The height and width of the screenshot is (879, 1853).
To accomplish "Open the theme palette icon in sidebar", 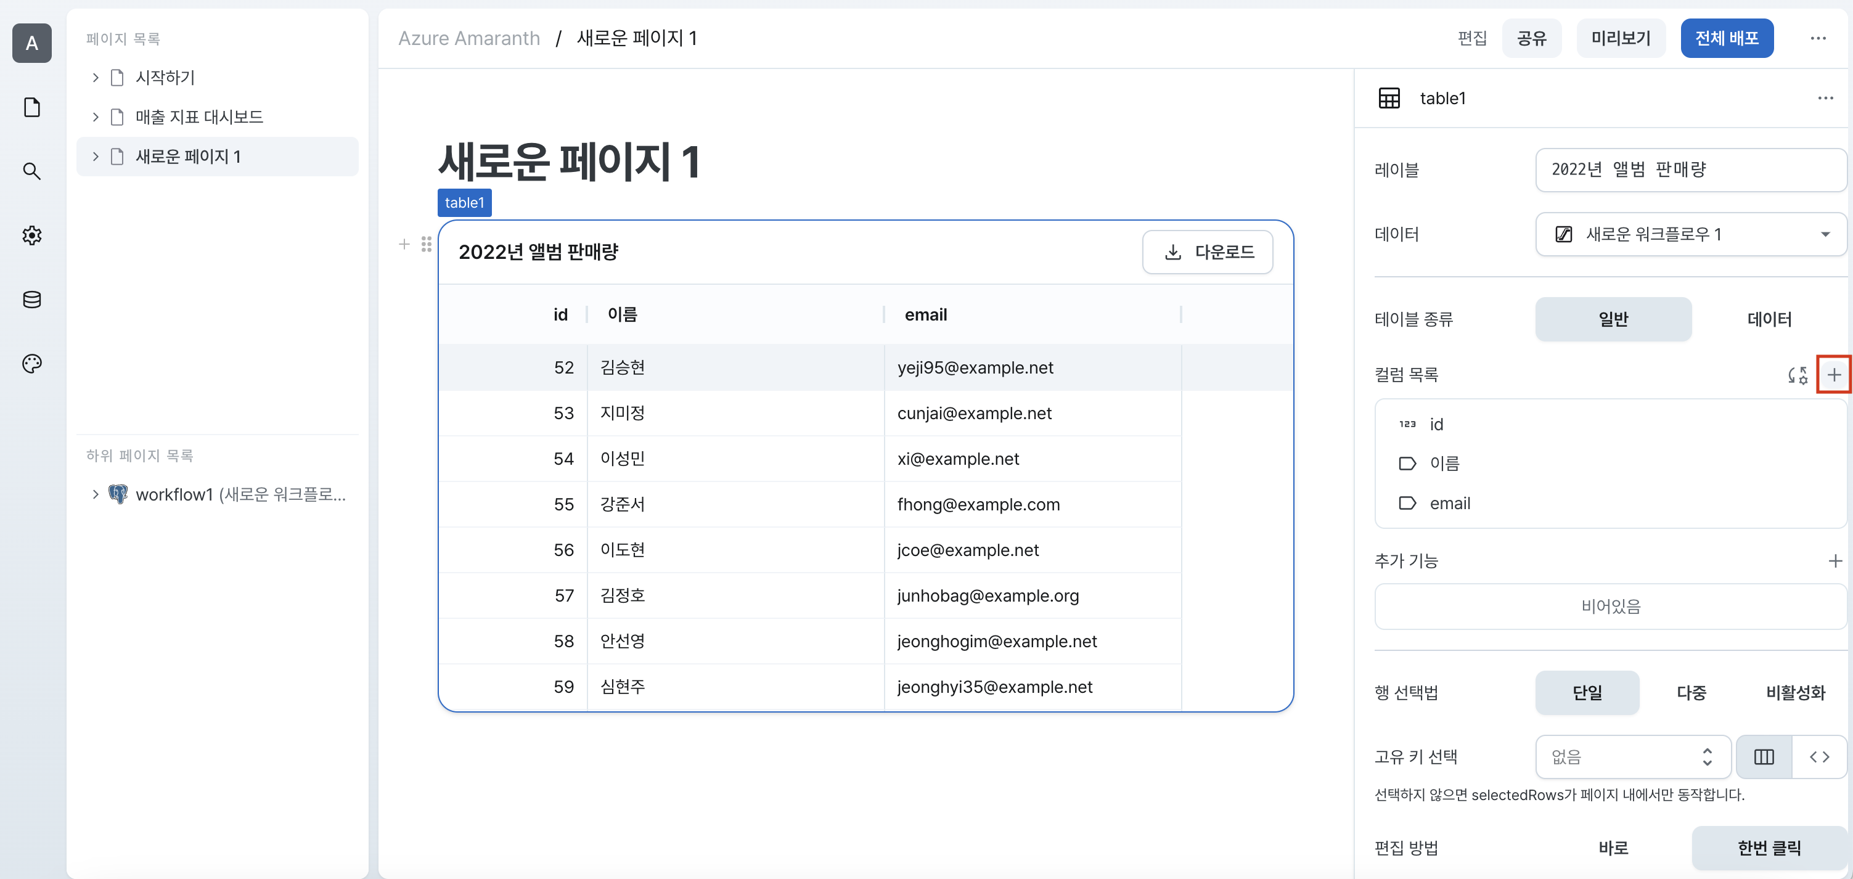I will pyautogui.click(x=31, y=363).
